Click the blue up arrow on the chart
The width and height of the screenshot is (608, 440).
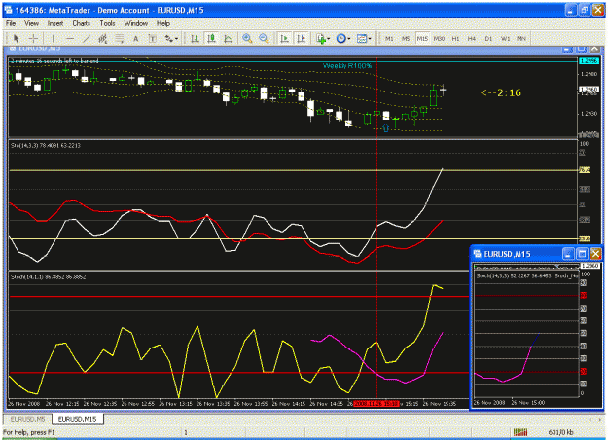click(x=386, y=128)
